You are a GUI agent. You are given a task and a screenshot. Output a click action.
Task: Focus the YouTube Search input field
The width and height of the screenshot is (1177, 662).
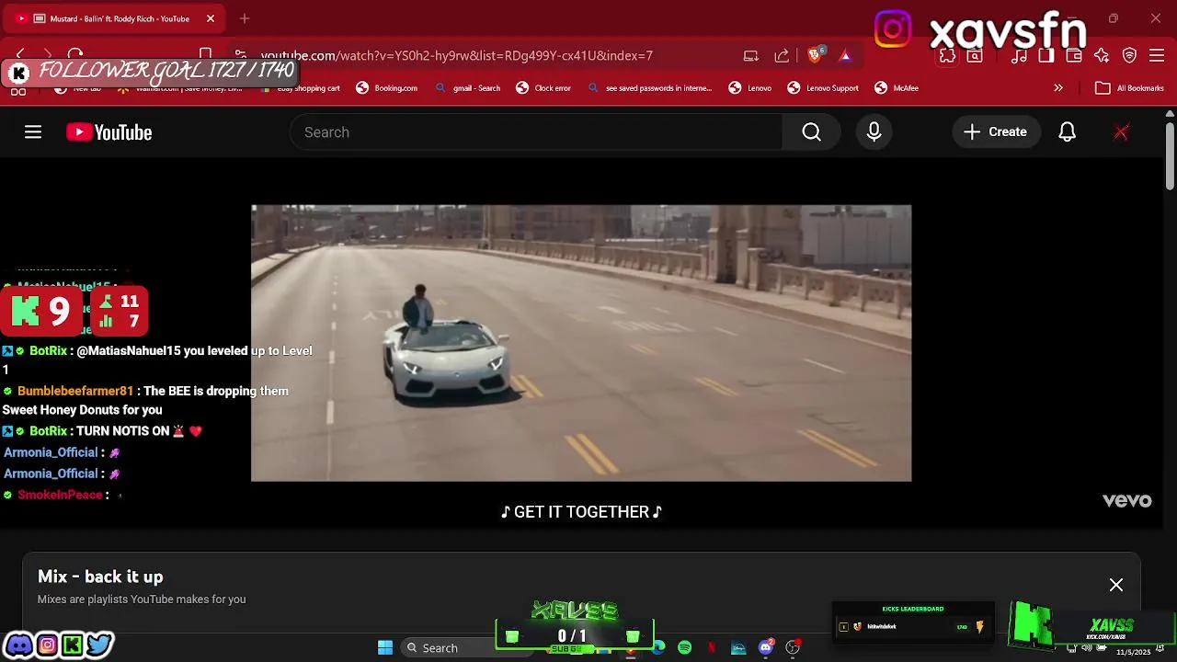coord(536,132)
